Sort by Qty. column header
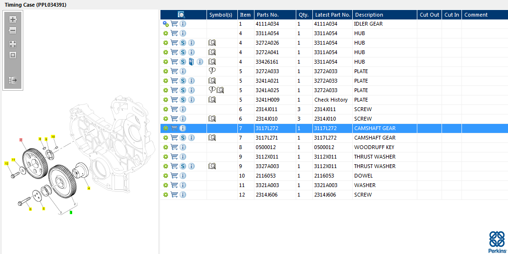This screenshot has width=508, height=254. coord(304,15)
